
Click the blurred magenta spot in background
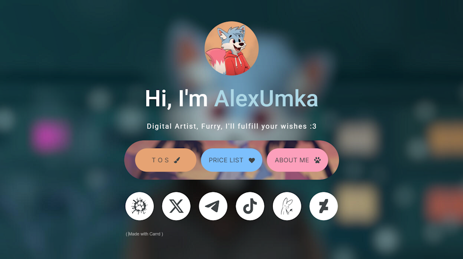tap(50, 136)
